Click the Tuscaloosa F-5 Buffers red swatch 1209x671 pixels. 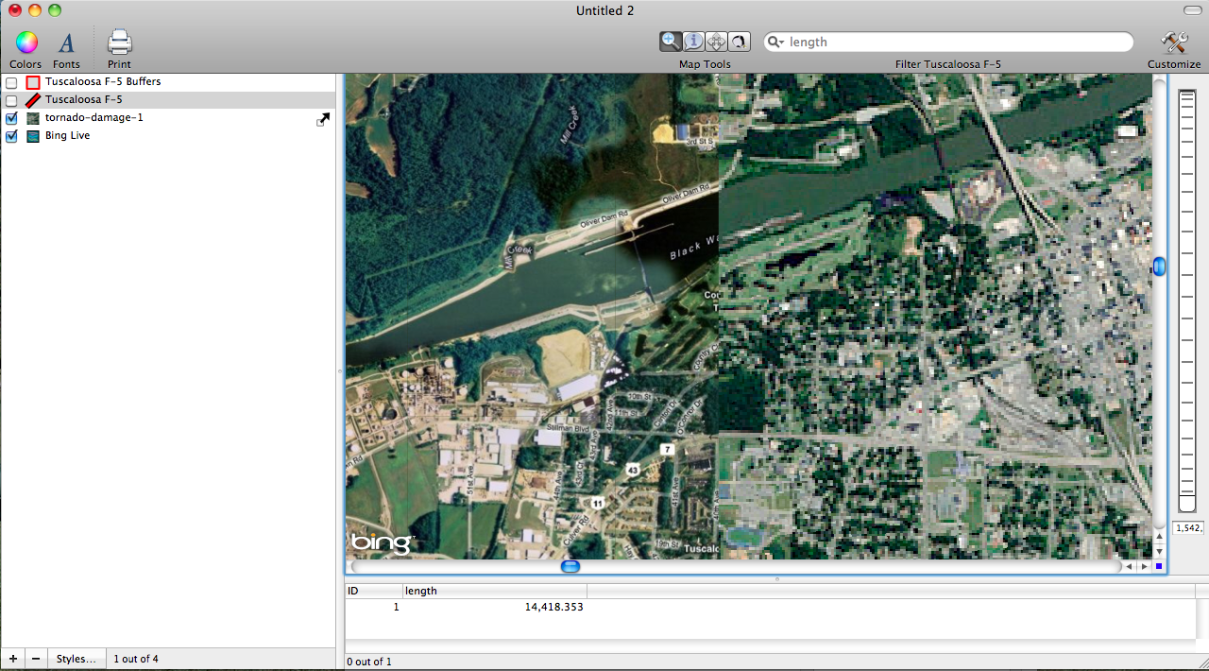click(32, 82)
